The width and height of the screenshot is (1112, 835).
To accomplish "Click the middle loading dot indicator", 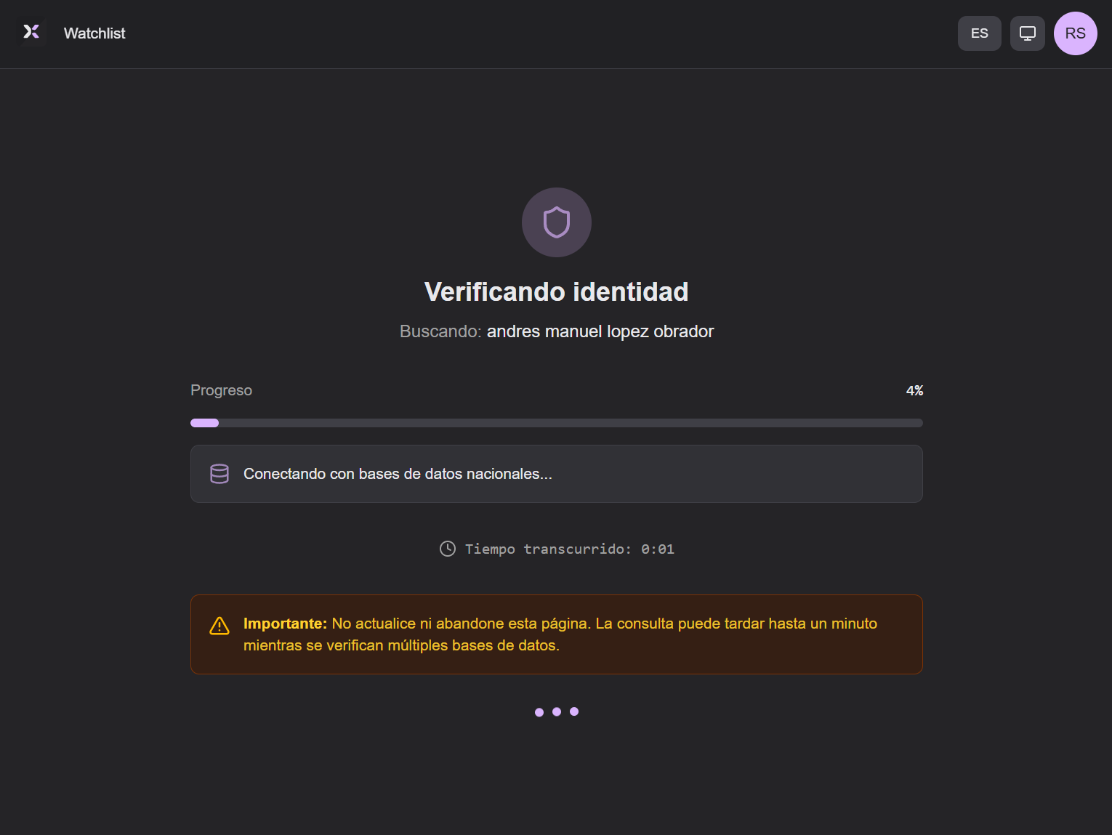I will 557,711.
